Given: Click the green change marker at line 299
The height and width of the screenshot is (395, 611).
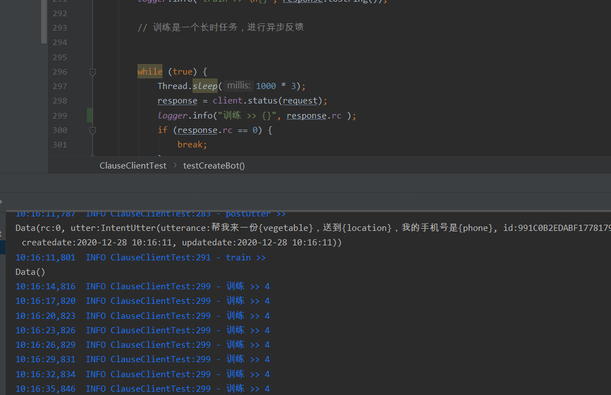Looking at the screenshot, I should click(x=90, y=116).
